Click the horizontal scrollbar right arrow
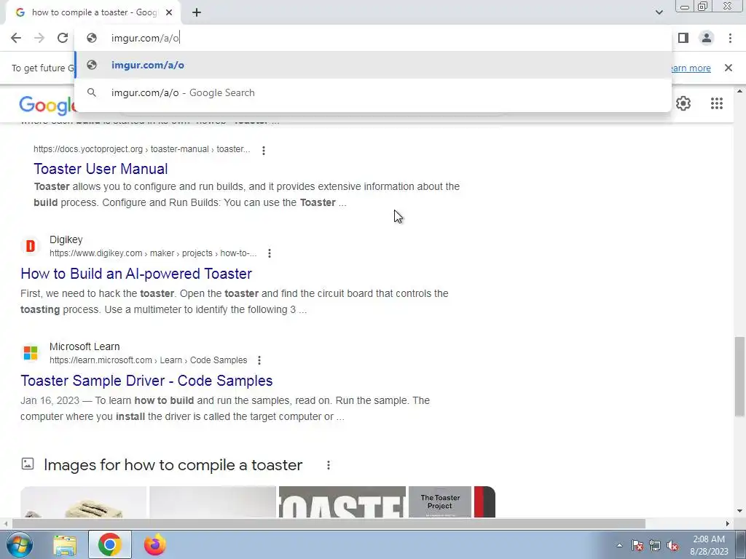This screenshot has width=746, height=559. coord(728,524)
